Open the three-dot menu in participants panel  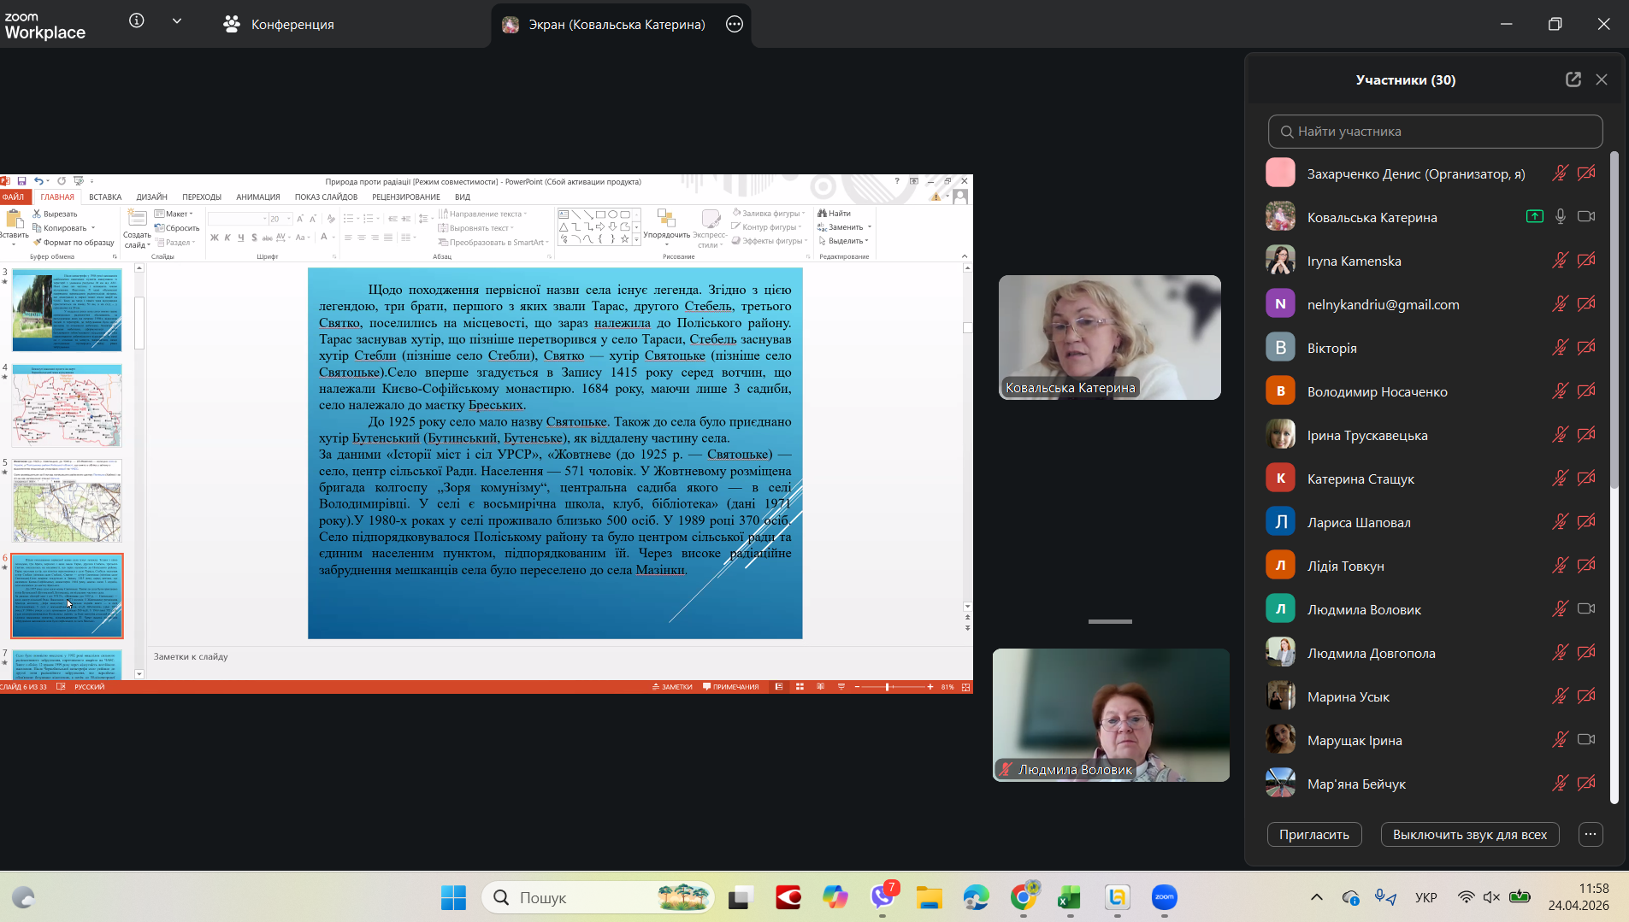pos(1590,835)
